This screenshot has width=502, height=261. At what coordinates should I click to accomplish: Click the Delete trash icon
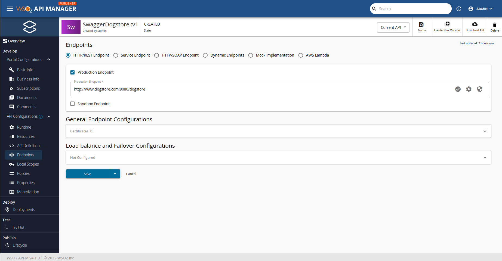click(x=495, y=25)
